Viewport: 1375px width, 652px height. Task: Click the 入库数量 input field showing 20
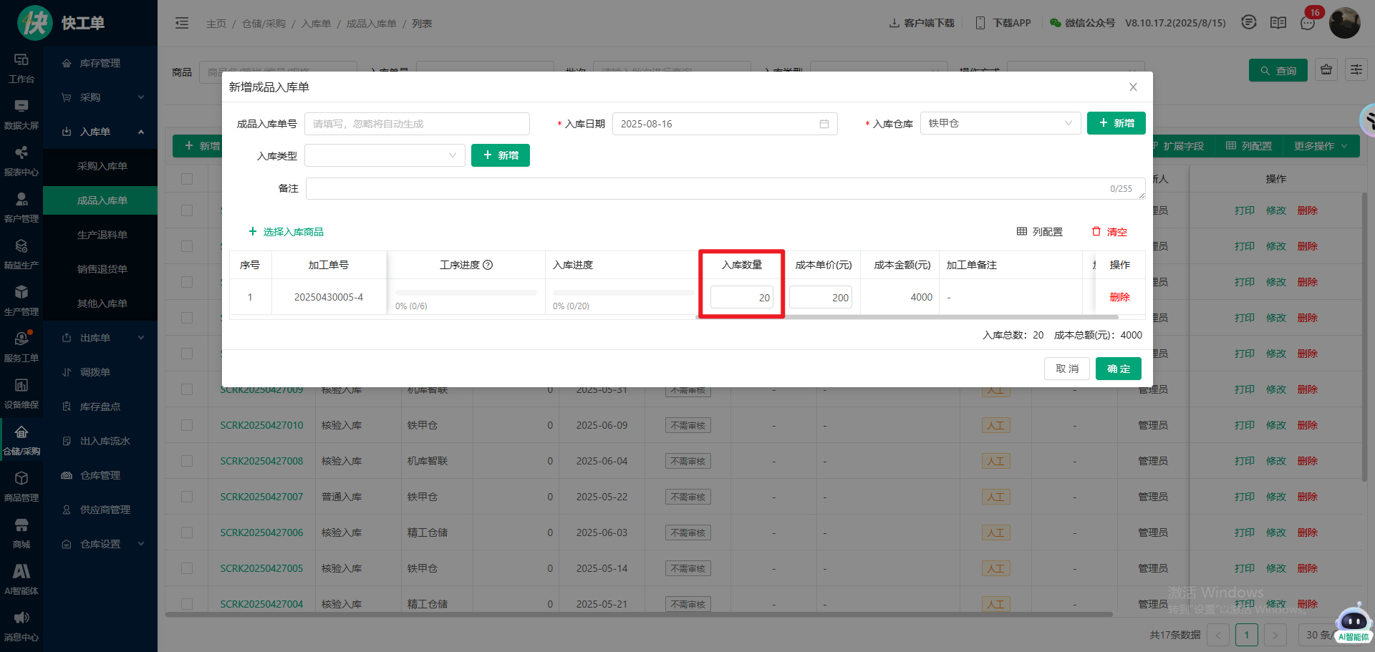tap(742, 297)
